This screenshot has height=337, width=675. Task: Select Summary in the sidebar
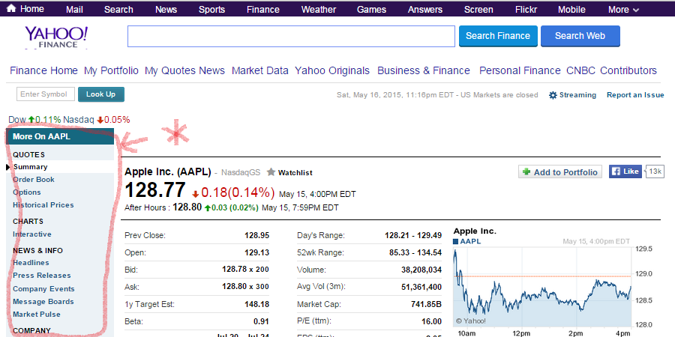tap(30, 167)
